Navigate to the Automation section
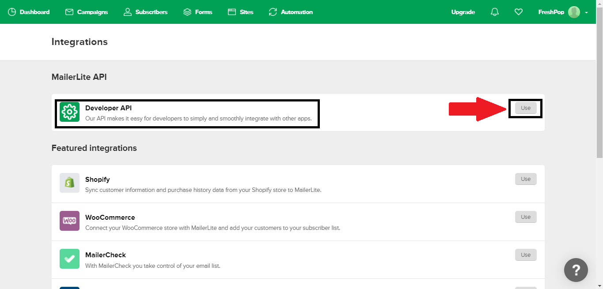The height and width of the screenshot is (289, 603). tap(291, 12)
